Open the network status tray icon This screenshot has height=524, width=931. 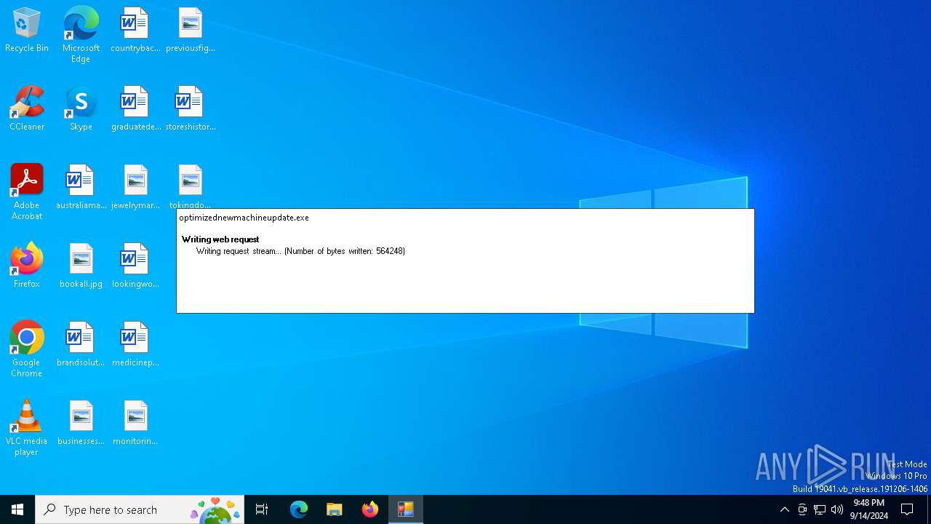point(820,509)
